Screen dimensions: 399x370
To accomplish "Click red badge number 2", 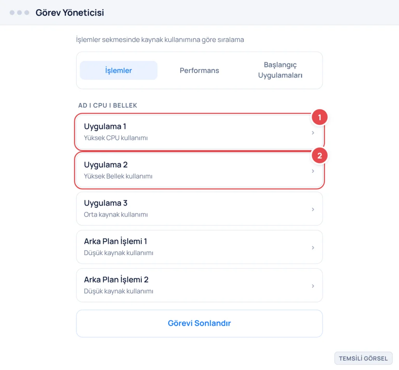I will pyautogui.click(x=320, y=156).
